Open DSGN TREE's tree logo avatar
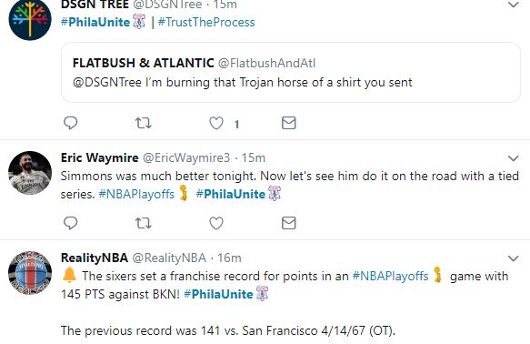 click(x=30, y=19)
